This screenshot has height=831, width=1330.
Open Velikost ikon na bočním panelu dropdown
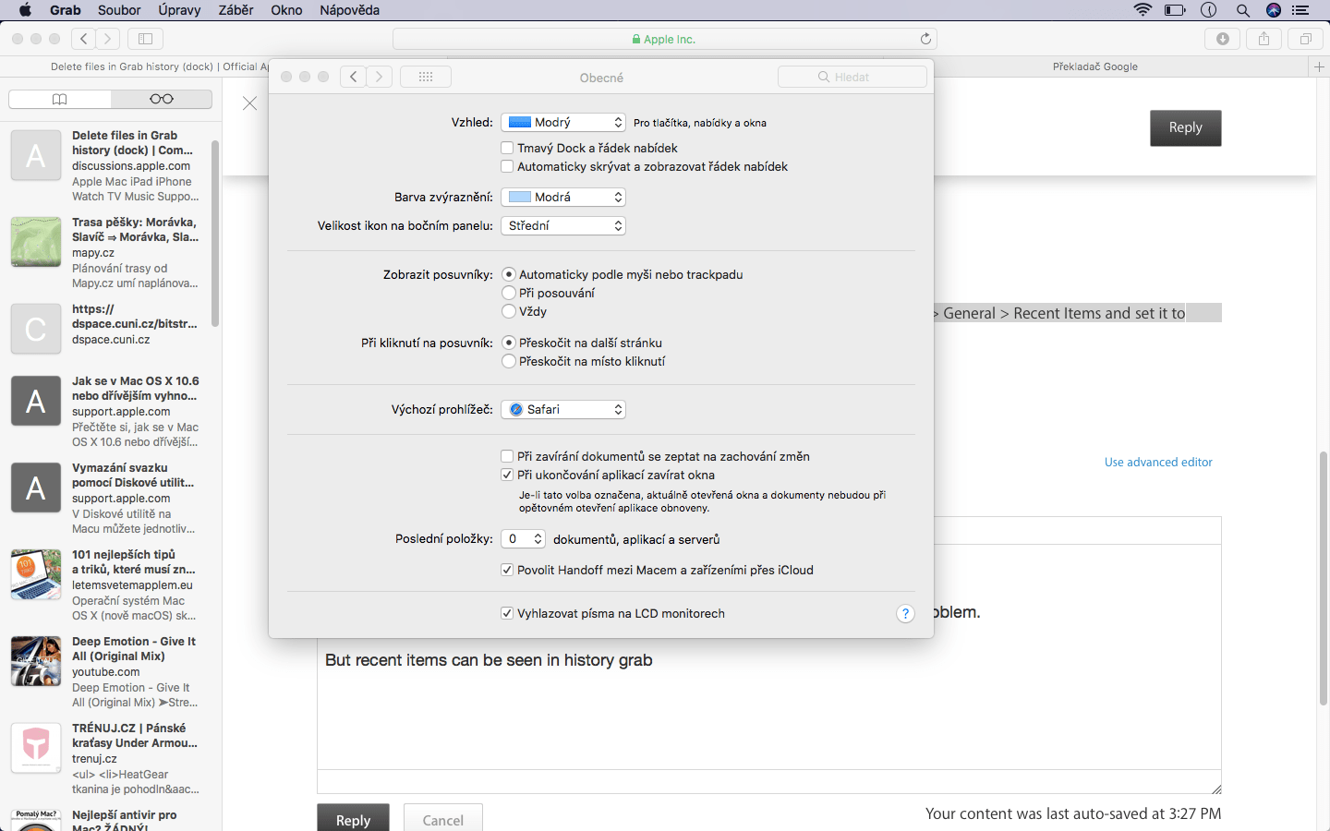pos(563,225)
